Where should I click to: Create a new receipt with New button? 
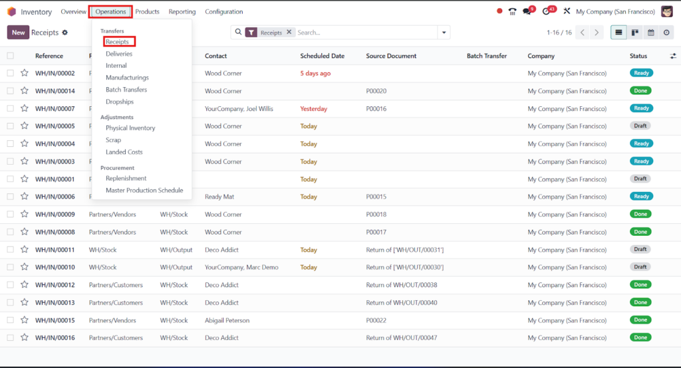pos(18,33)
